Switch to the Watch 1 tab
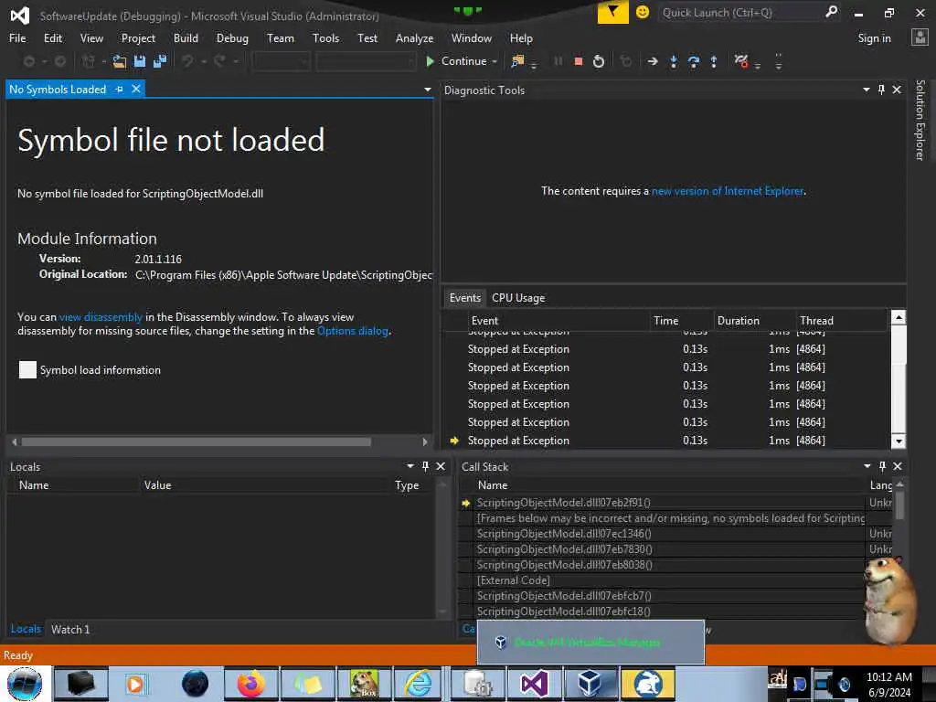 pos(69,629)
